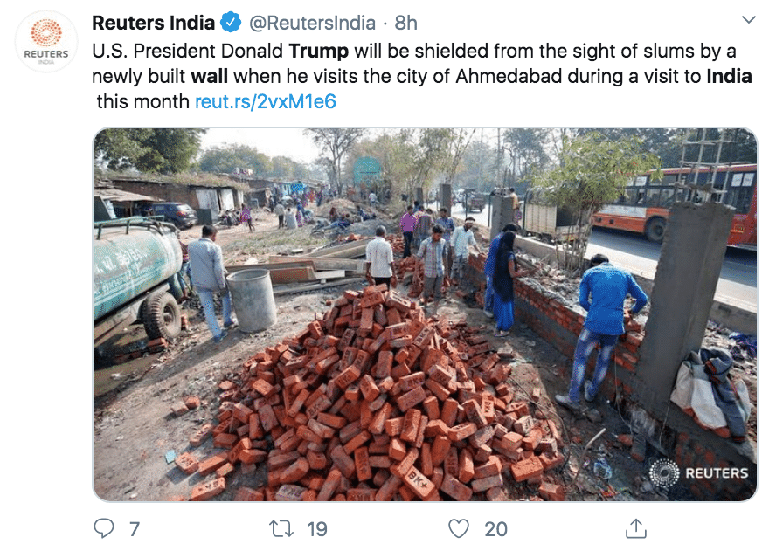Viewport: 776px width, 551px height.
Task: Click the bold word India in the tweet
Action: [x=729, y=76]
